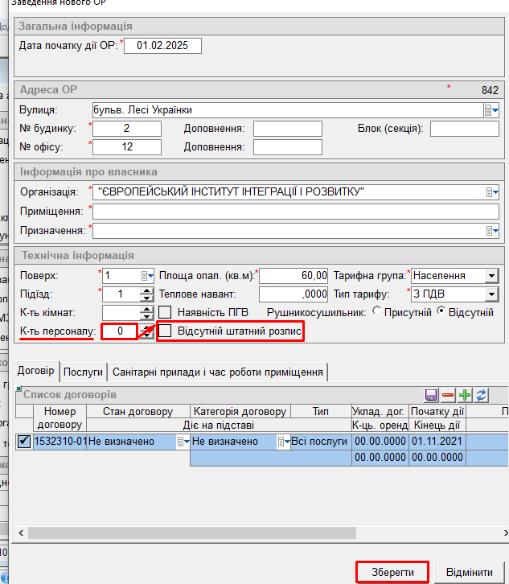The width and height of the screenshot is (509, 584).
Task: Refresh the contract list with blue arrows icon
Action: point(481,395)
